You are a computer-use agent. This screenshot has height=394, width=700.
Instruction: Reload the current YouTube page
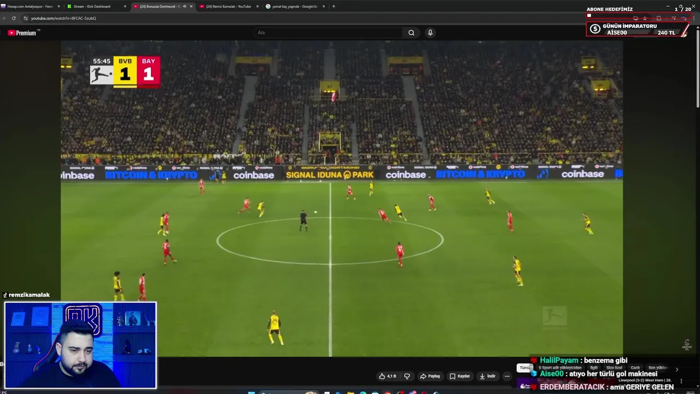click(x=14, y=18)
